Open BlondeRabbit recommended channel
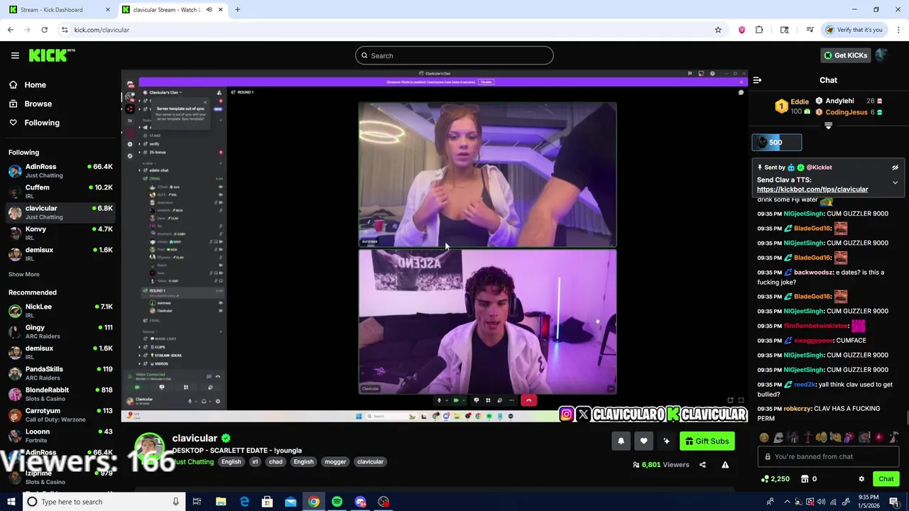909x511 pixels. 60,394
